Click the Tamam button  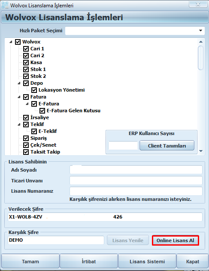coord(30,262)
